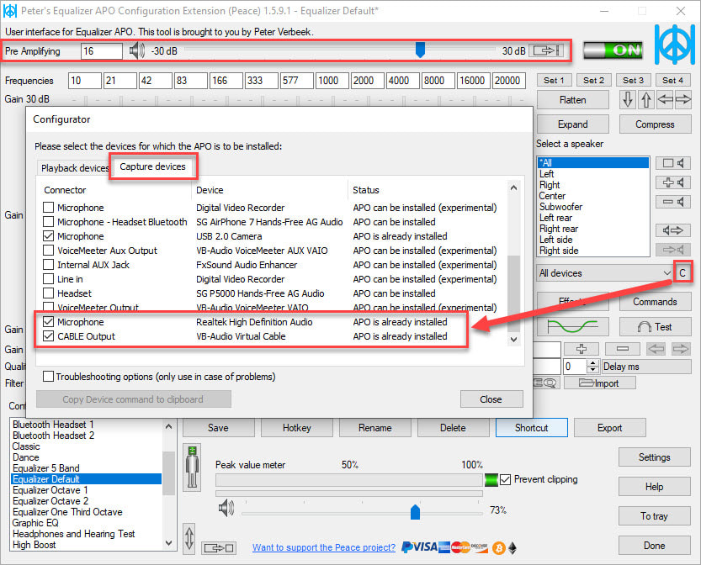Uncheck the CABLE Output checkbox
Screen dimensions: 701x565
tap(48, 336)
